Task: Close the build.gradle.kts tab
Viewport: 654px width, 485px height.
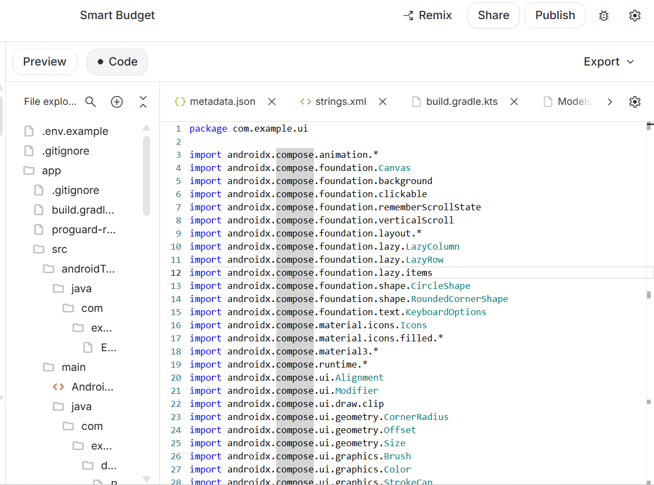Action: click(x=514, y=102)
